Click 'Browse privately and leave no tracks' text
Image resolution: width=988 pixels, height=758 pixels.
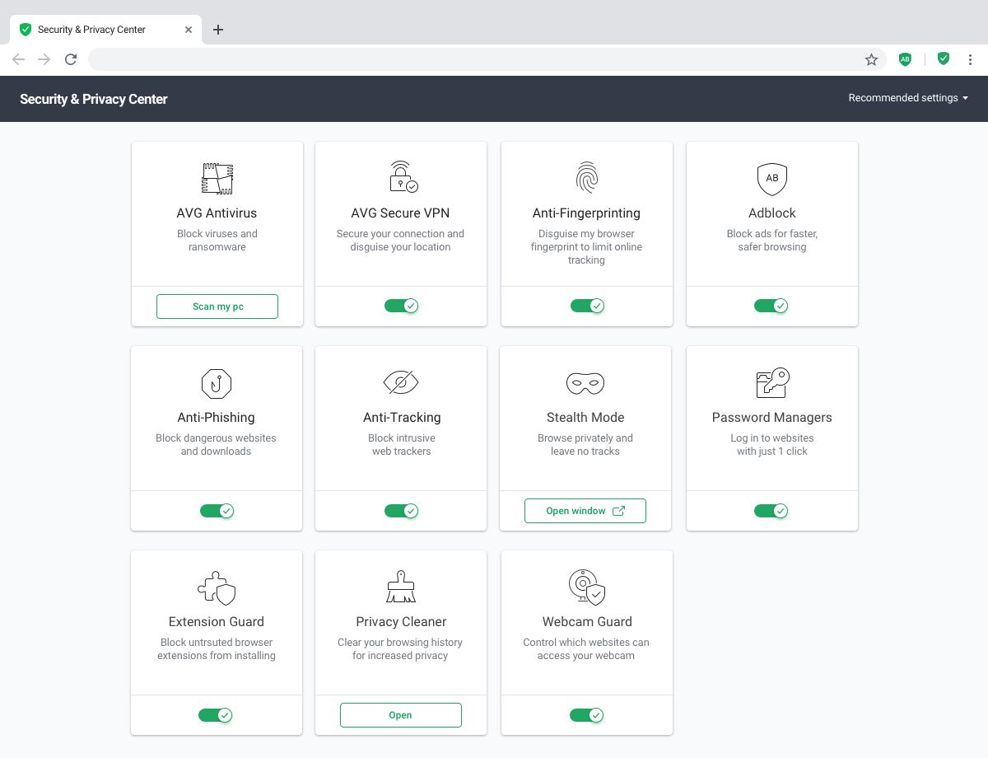pyautogui.click(x=585, y=445)
